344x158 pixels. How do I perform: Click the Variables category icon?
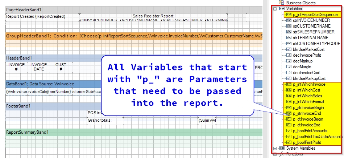(282, 9)
